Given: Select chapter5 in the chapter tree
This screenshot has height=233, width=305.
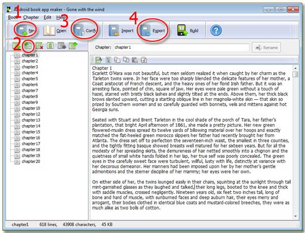Looking at the screenshot, I should (30, 79).
